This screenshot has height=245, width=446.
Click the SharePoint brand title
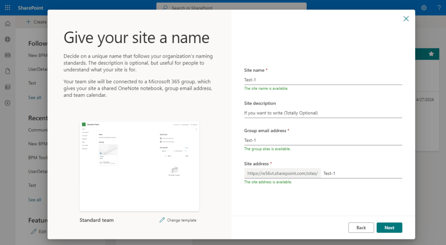pyautogui.click(x=30, y=8)
